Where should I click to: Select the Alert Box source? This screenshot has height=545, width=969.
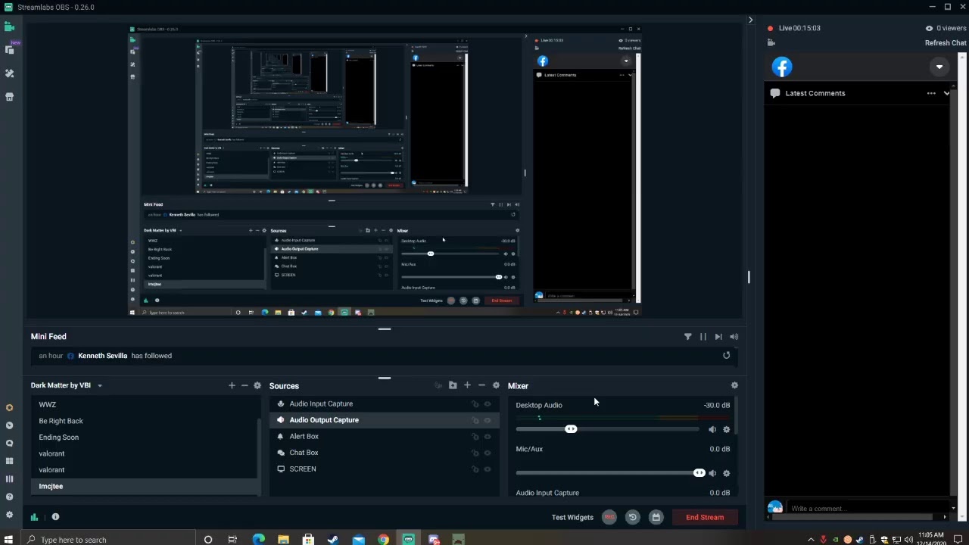click(383, 437)
